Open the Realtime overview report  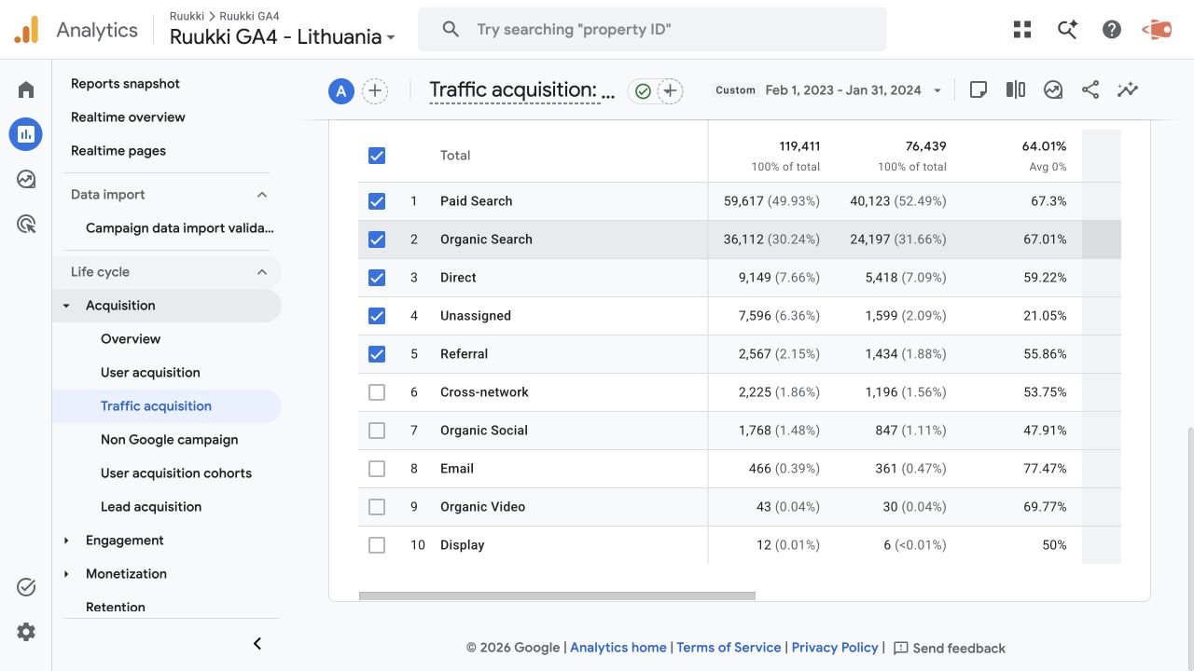128,117
